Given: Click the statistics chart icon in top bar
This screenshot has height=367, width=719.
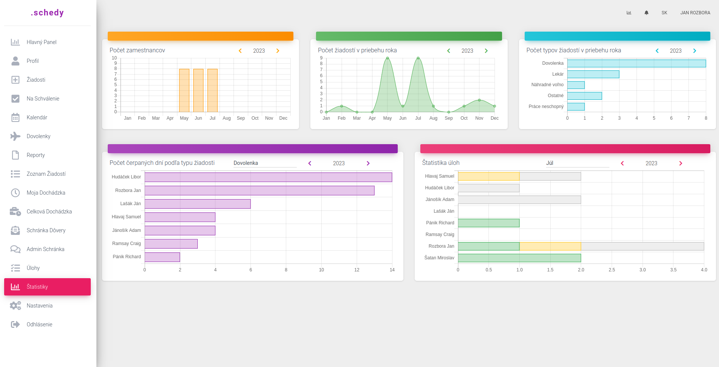Looking at the screenshot, I should 629,13.
